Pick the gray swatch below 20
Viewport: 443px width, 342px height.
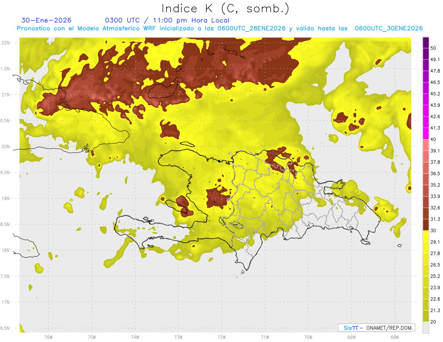[x=426, y=328]
